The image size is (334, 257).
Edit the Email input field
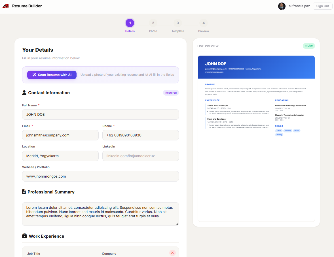pos(60,135)
